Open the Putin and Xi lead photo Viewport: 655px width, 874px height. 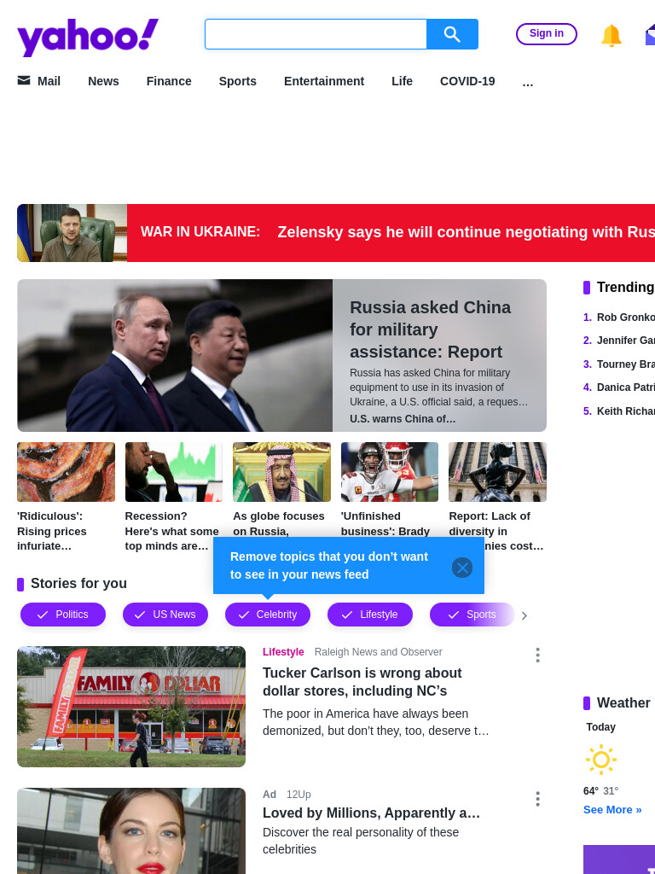(x=175, y=355)
